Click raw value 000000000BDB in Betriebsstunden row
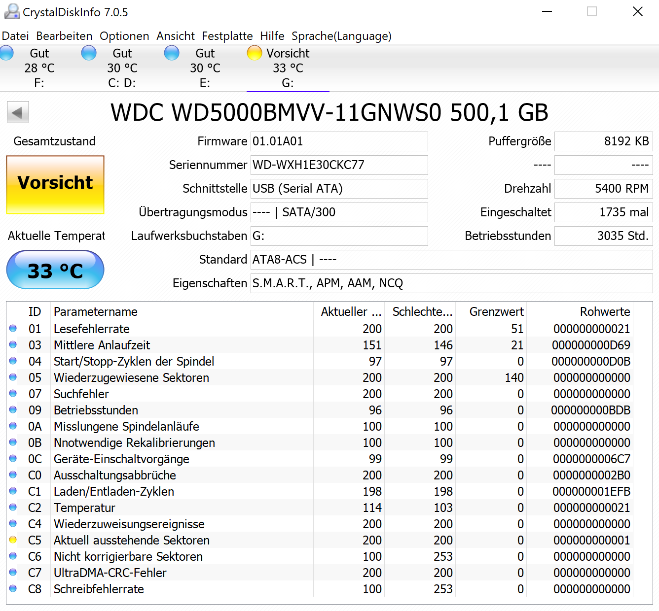Screen dimensions: 659x611 tap(591, 410)
